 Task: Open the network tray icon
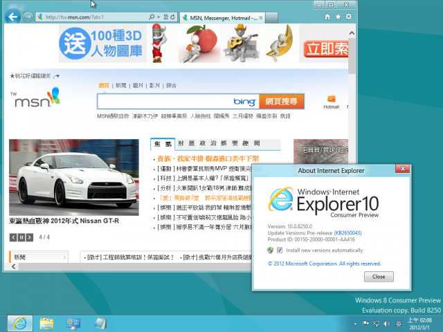(x=376, y=324)
